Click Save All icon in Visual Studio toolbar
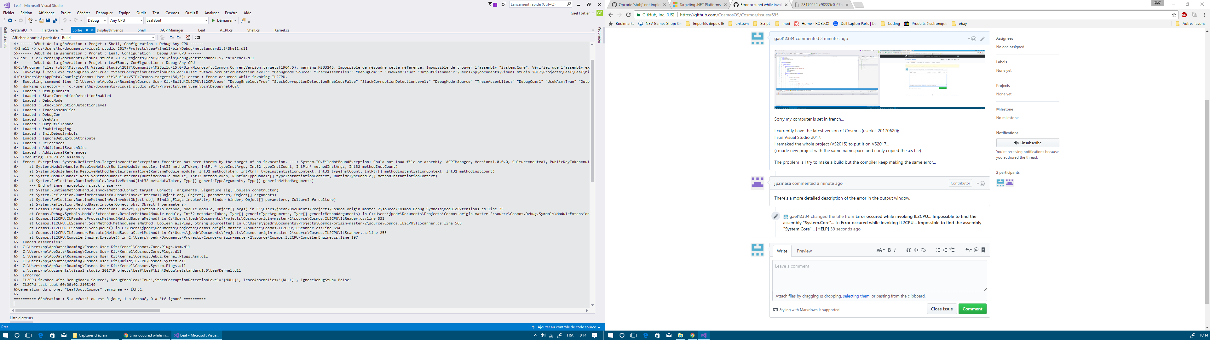The image size is (1210, 340). (55, 21)
